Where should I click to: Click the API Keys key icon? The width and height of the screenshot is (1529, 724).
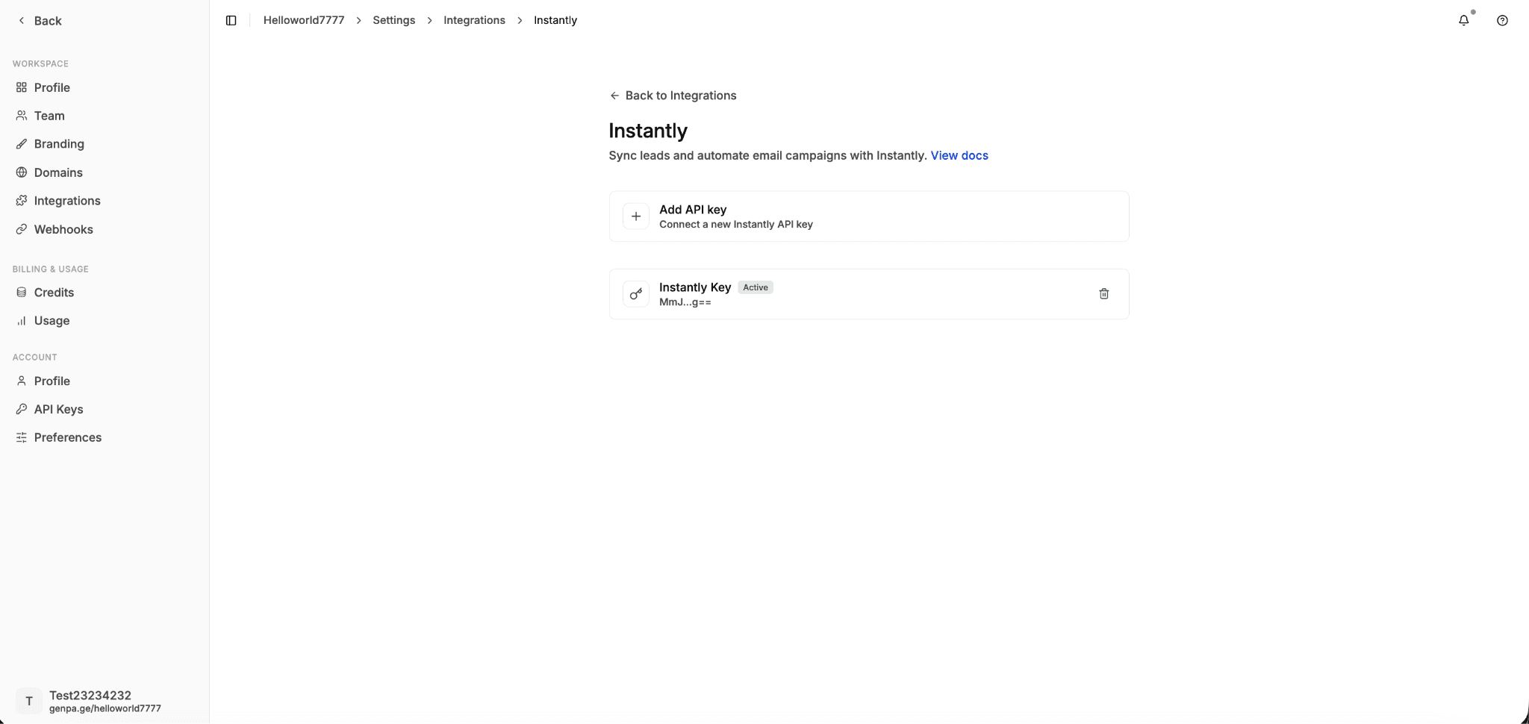pyautogui.click(x=22, y=409)
